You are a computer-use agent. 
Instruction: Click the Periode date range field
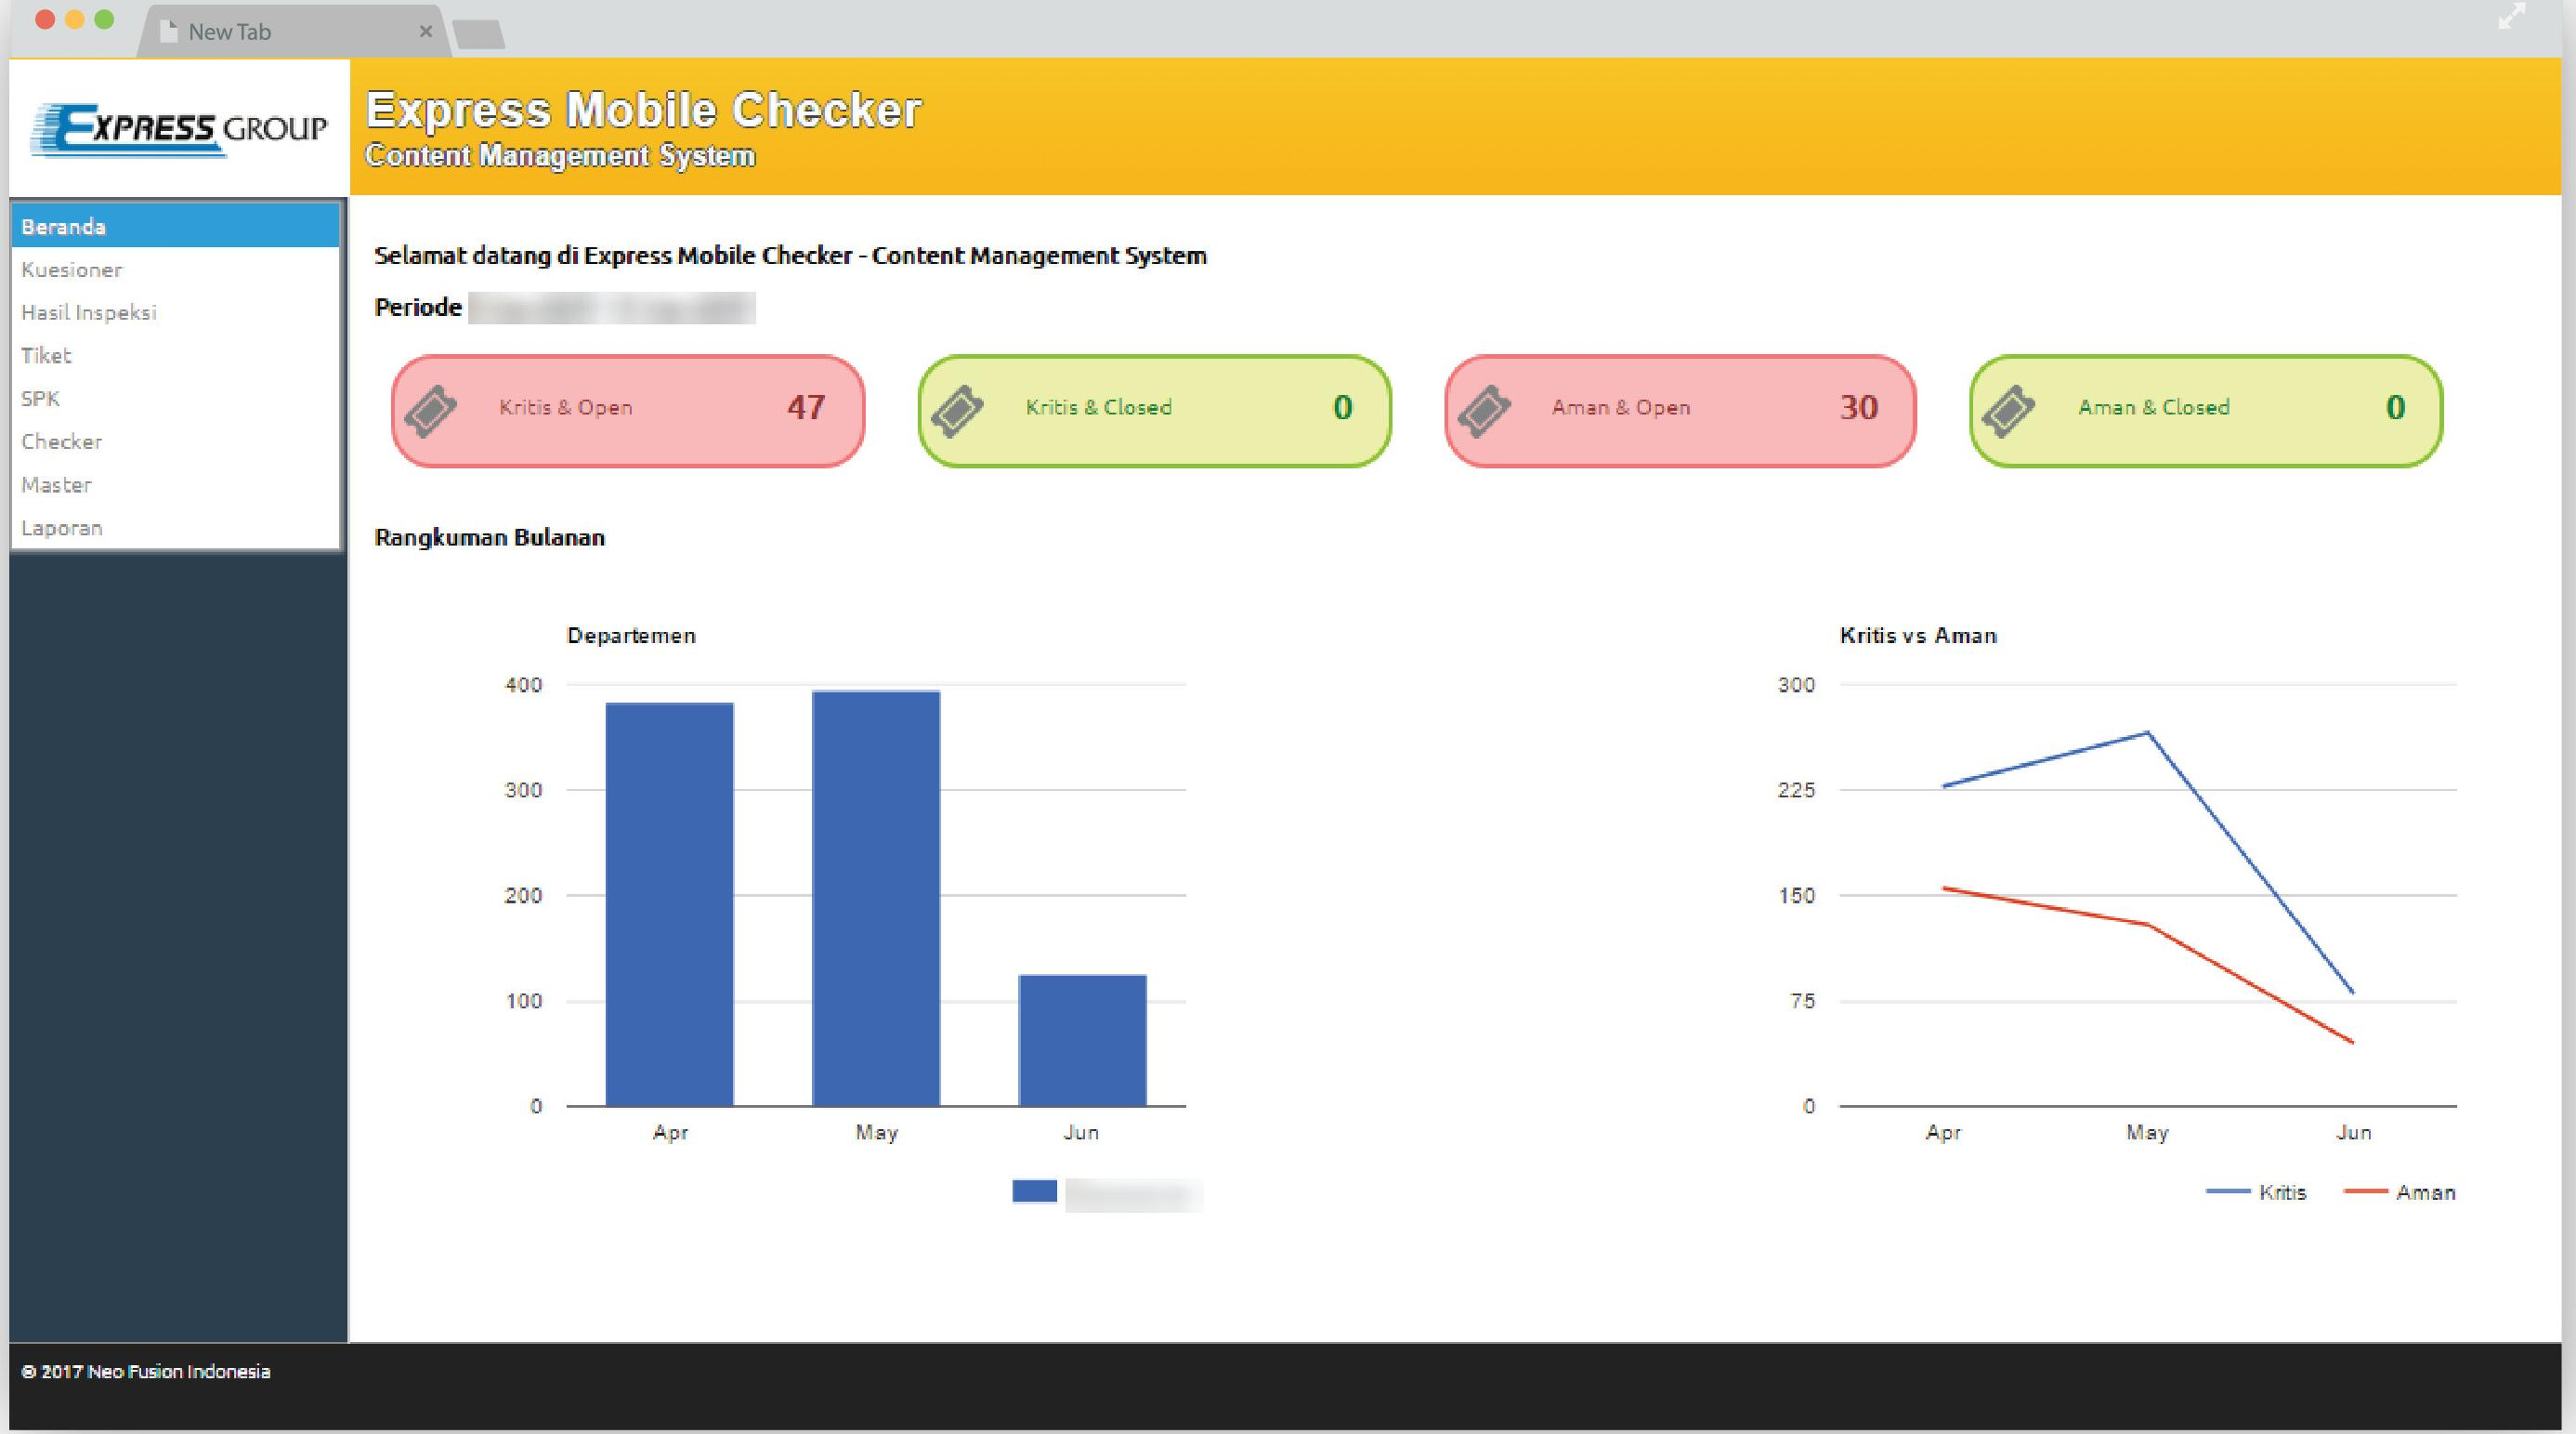click(612, 308)
